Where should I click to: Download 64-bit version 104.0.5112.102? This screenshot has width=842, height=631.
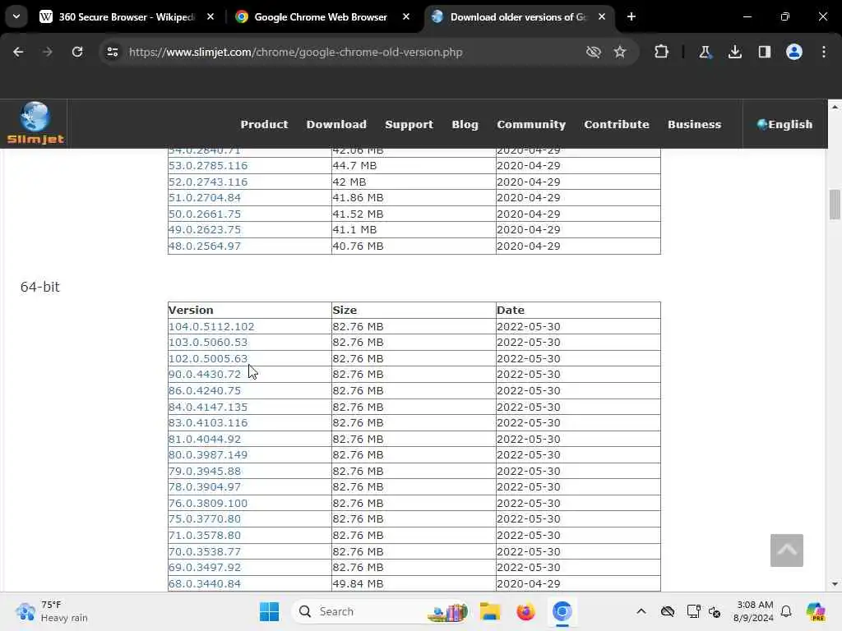(211, 327)
